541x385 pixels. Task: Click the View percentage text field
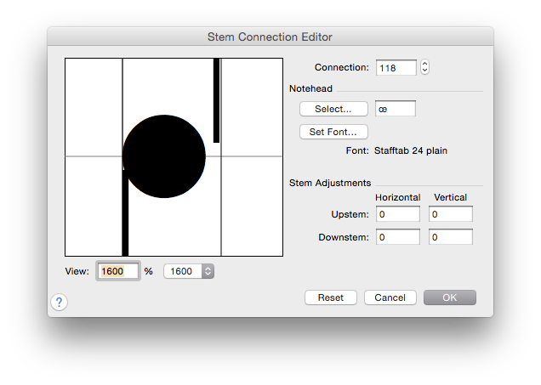[x=118, y=271]
